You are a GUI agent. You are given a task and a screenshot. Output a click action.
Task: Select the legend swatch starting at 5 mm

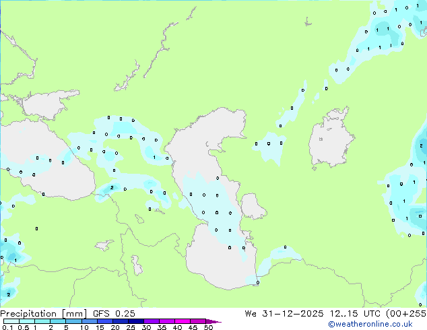73,321
